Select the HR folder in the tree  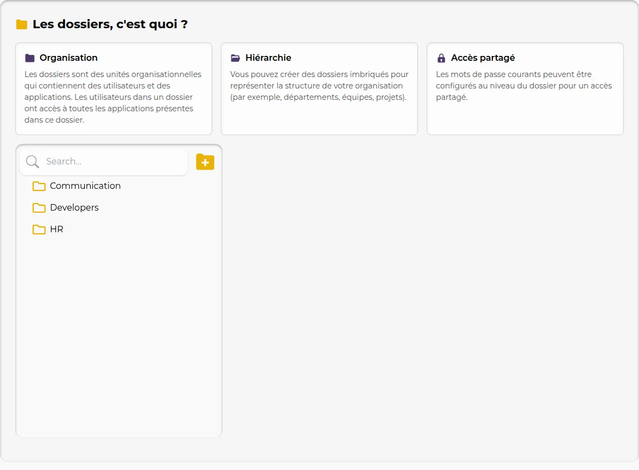pos(56,229)
